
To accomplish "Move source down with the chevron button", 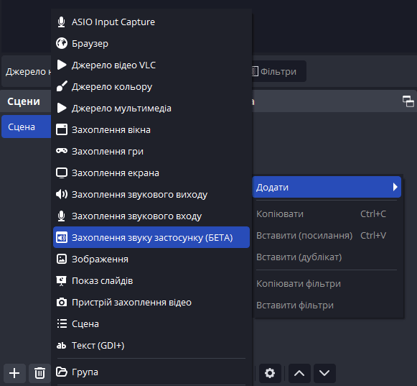I will tap(324, 373).
